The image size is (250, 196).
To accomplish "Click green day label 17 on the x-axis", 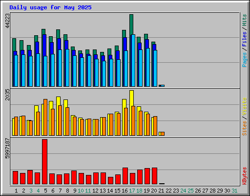I will tap(132, 191).
